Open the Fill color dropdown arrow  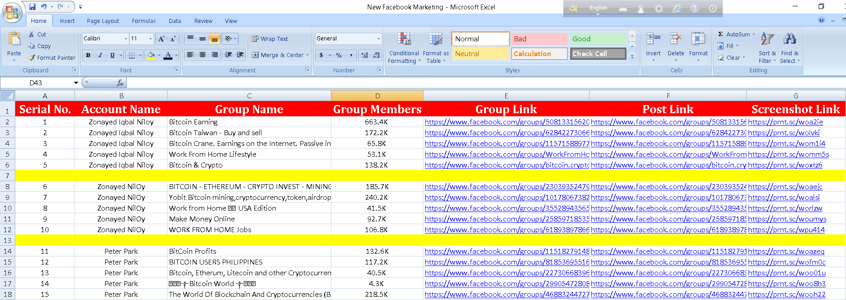coord(159,55)
